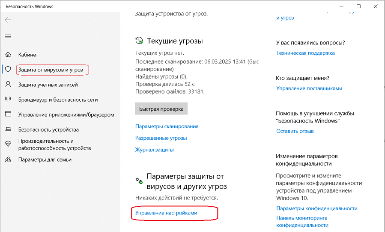Click the Home (Кабинет) house icon
The image size is (385, 232).
8,55
